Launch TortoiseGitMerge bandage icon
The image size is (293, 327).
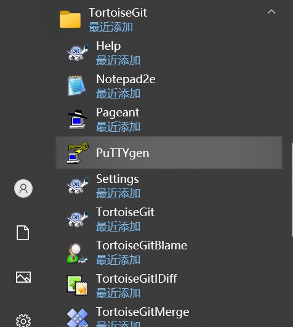point(78,317)
